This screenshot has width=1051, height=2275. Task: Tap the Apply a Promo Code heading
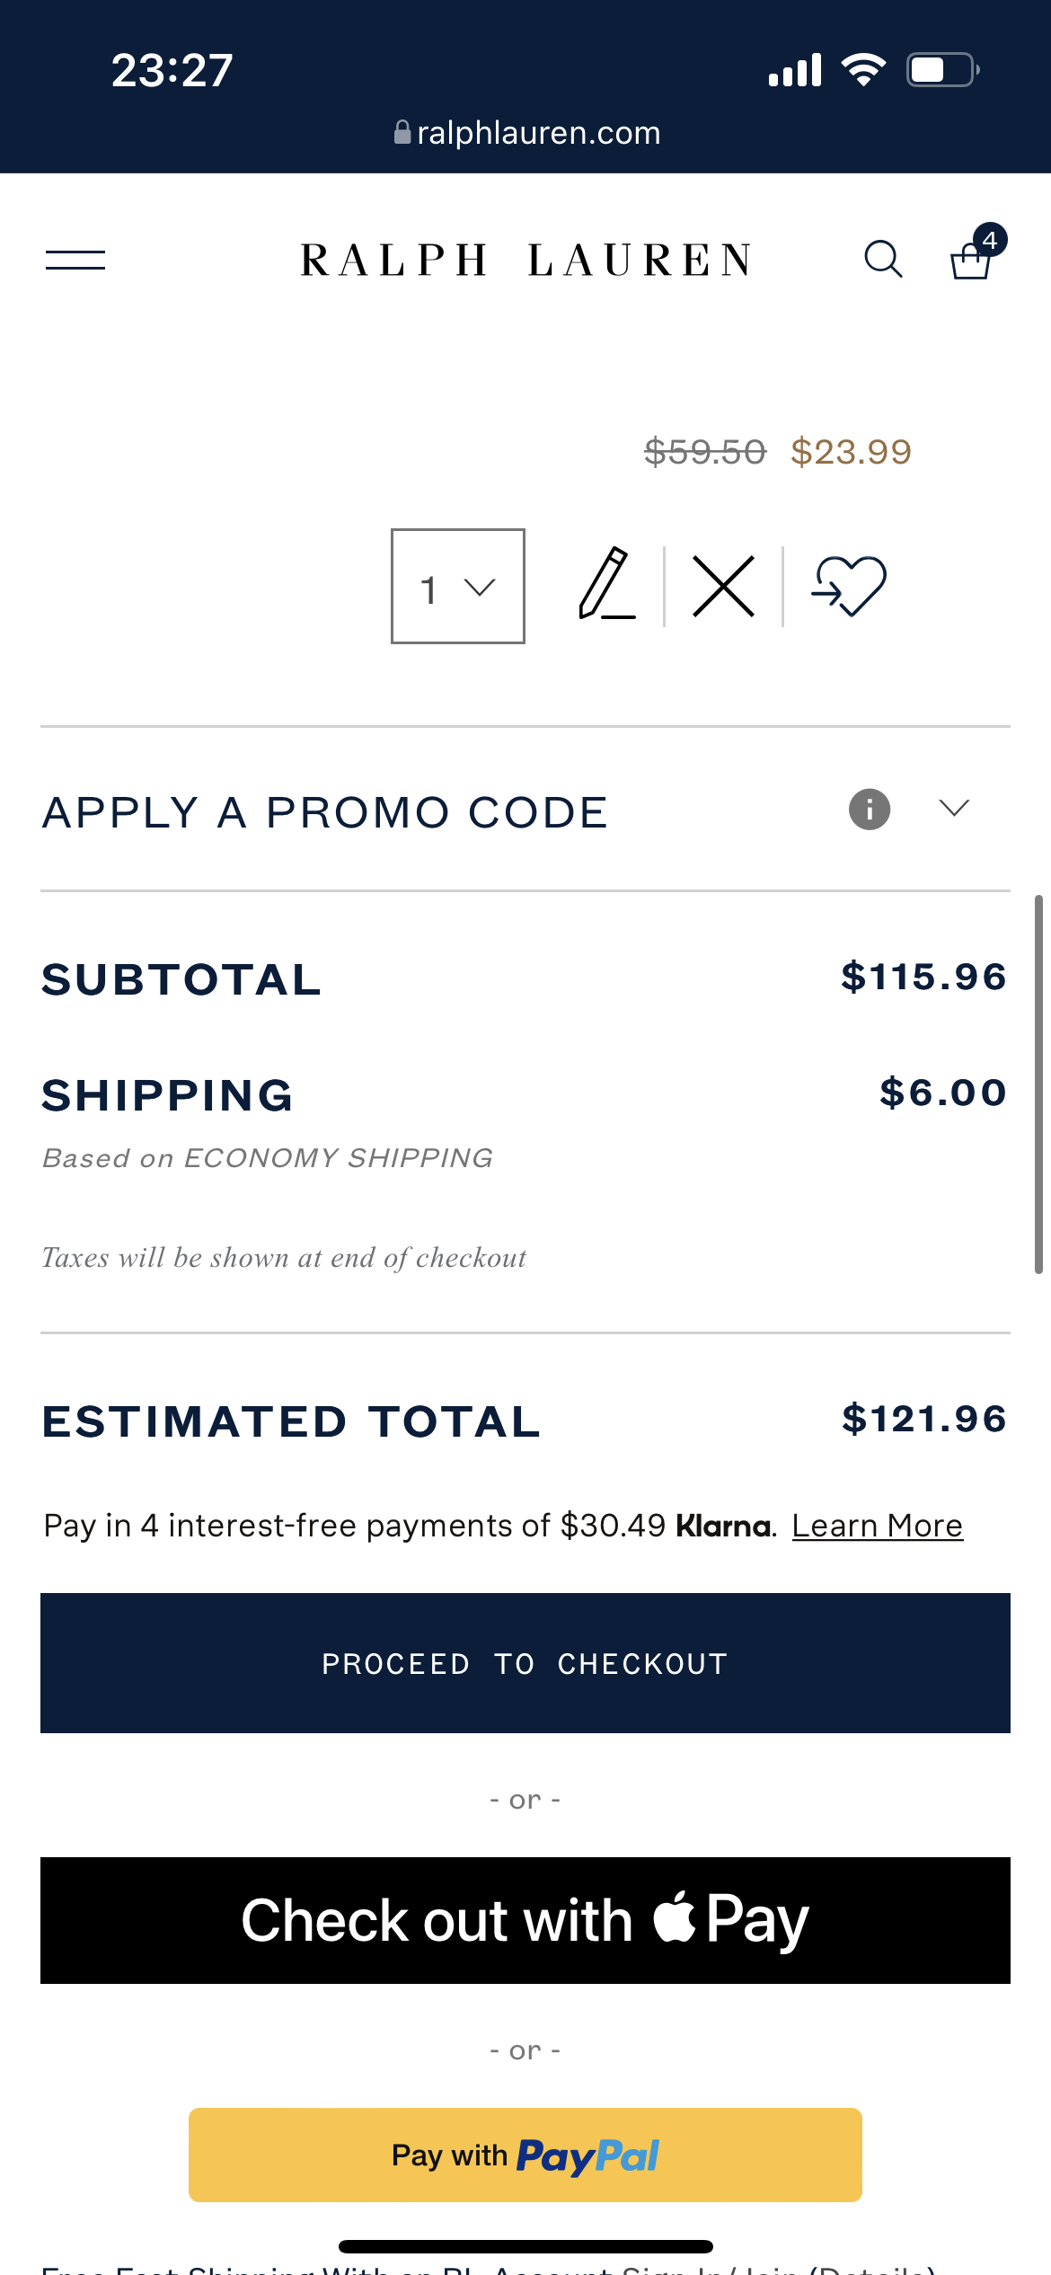click(x=325, y=813)
